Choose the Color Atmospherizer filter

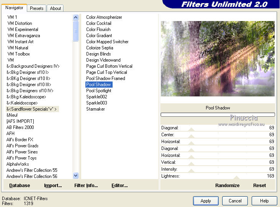point(104,17)
